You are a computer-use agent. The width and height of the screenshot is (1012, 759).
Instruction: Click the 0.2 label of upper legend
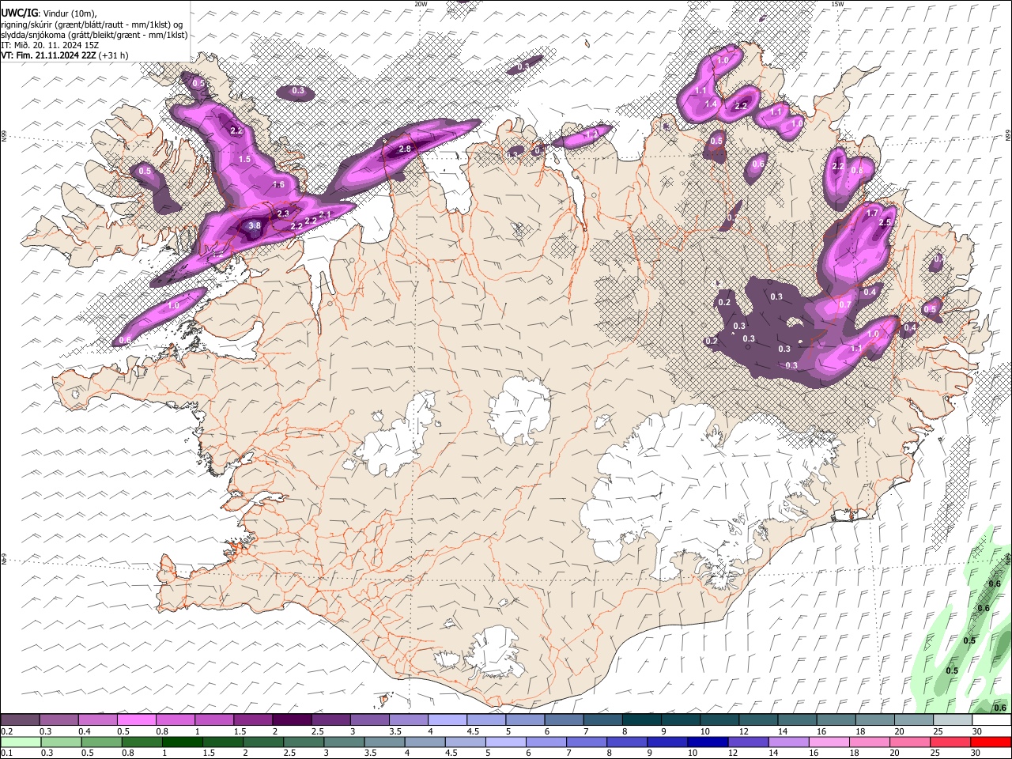tap(7, 731)
